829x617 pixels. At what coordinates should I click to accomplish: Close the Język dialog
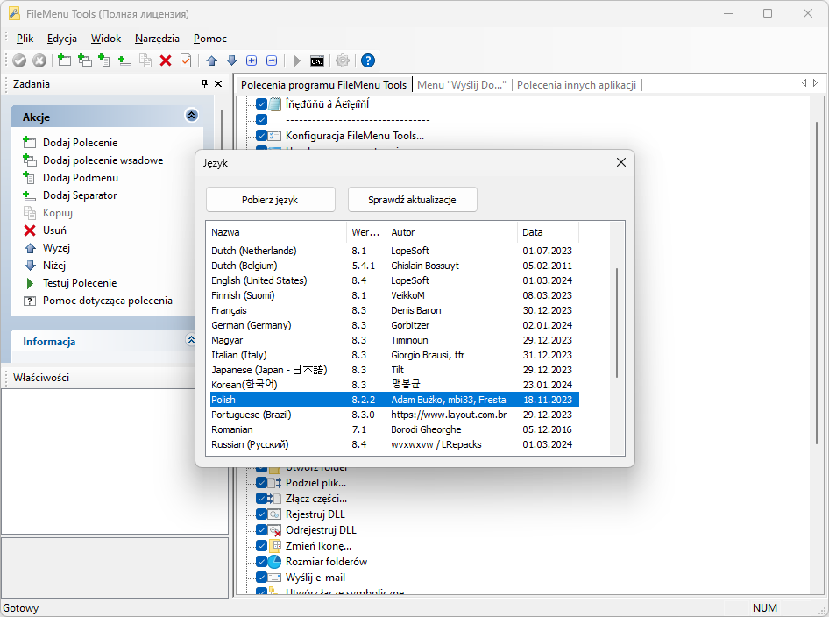coord(621,162)
